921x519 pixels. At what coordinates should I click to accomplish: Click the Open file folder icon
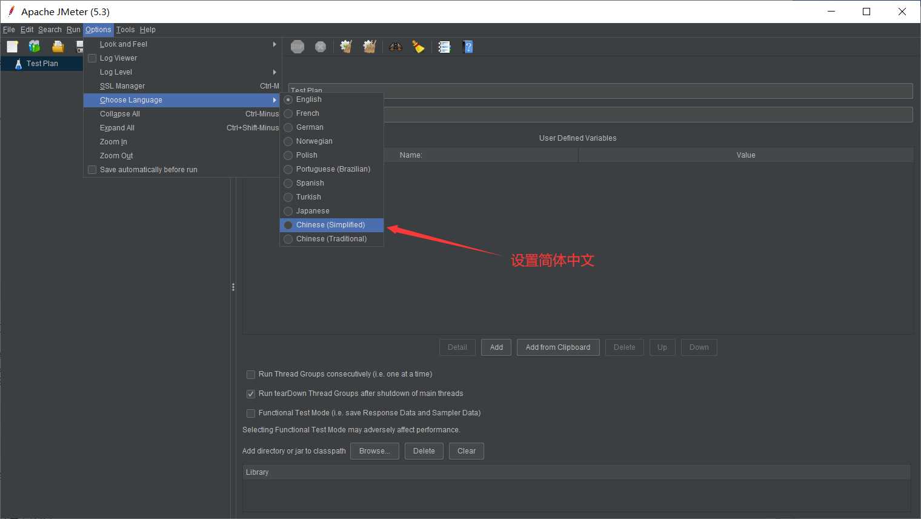coord(58,47)
